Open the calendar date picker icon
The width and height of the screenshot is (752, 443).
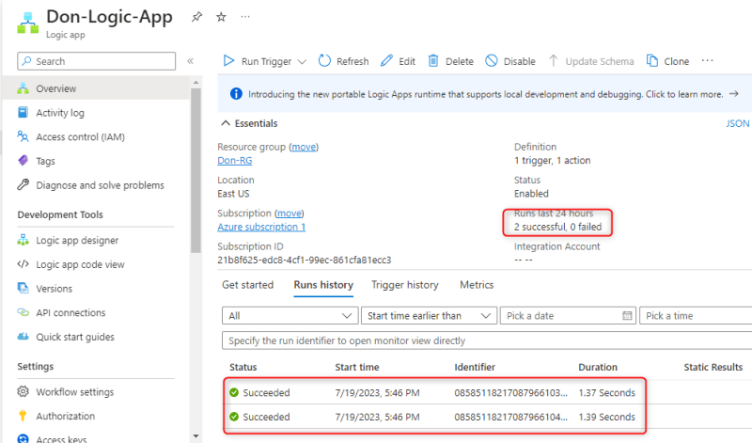click(x=627, y=316)
